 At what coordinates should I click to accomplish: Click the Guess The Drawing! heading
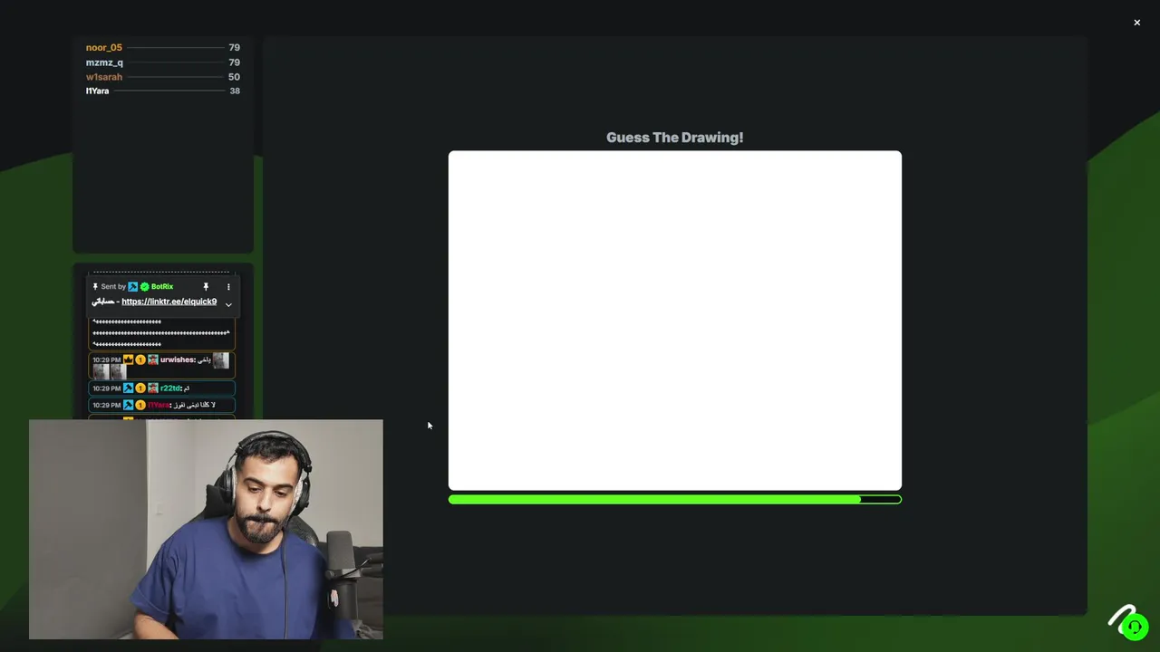point(674,138)
